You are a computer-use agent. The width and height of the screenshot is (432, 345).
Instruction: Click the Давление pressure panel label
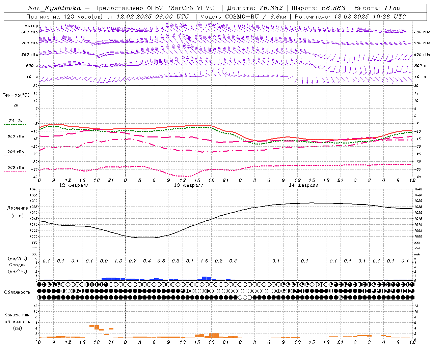pyautogui.click(x=18, y=208)
